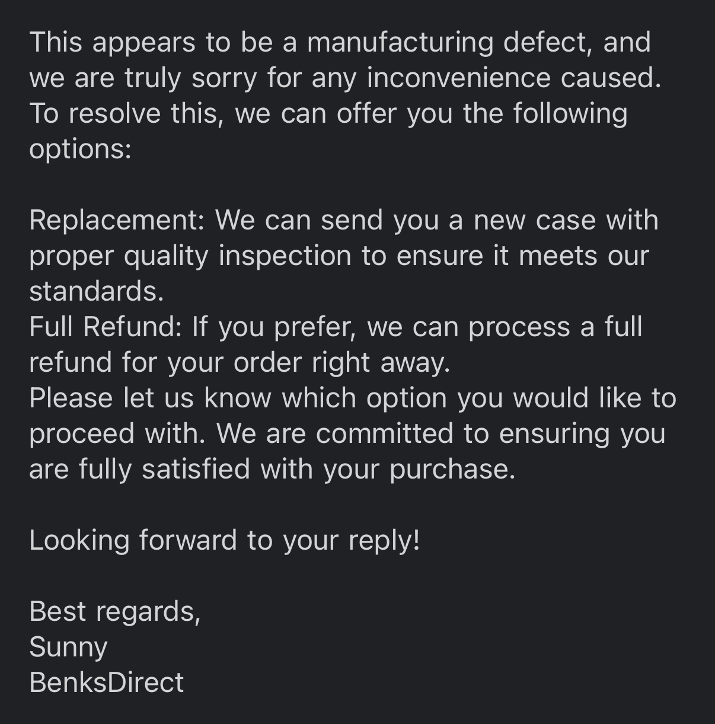
Task: Click the word "standards."
Action: pos(96,291)
